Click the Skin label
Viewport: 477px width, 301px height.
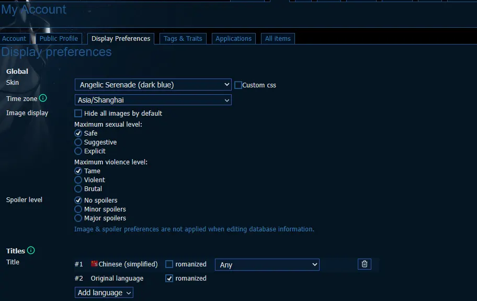pos(13,83)
